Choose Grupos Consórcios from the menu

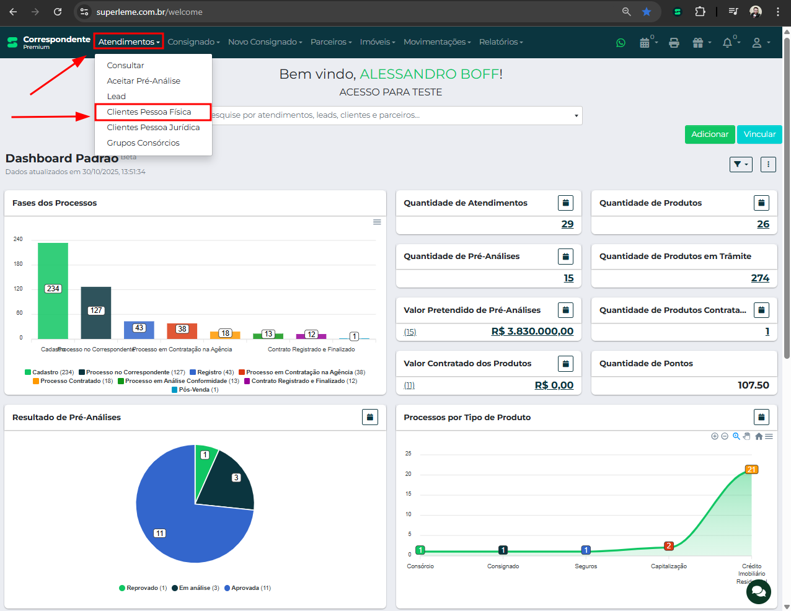pos(143,143)
